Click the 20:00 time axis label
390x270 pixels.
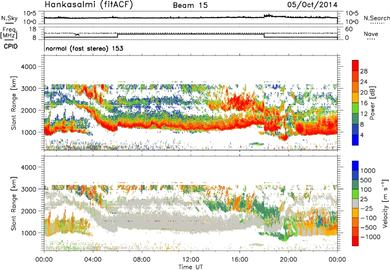[289, 260]
